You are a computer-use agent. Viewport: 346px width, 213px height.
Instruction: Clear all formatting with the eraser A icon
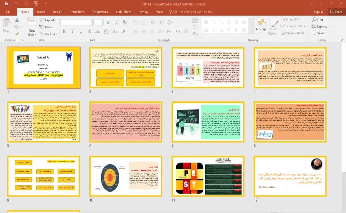pyautogui.click(x=125, y=22)
